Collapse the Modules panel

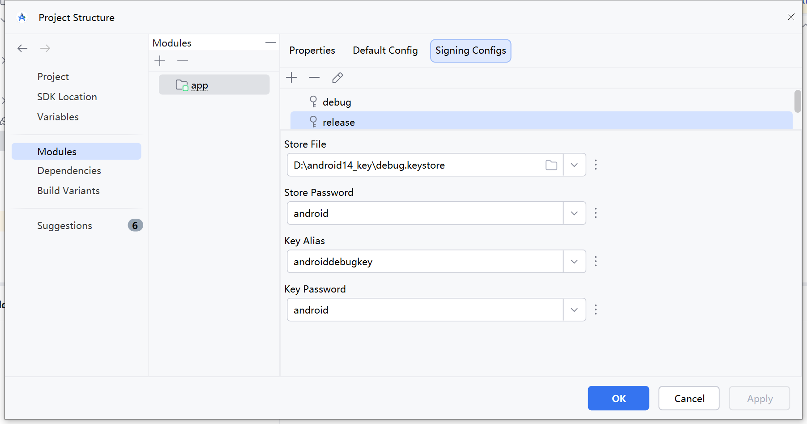(270, 42)
